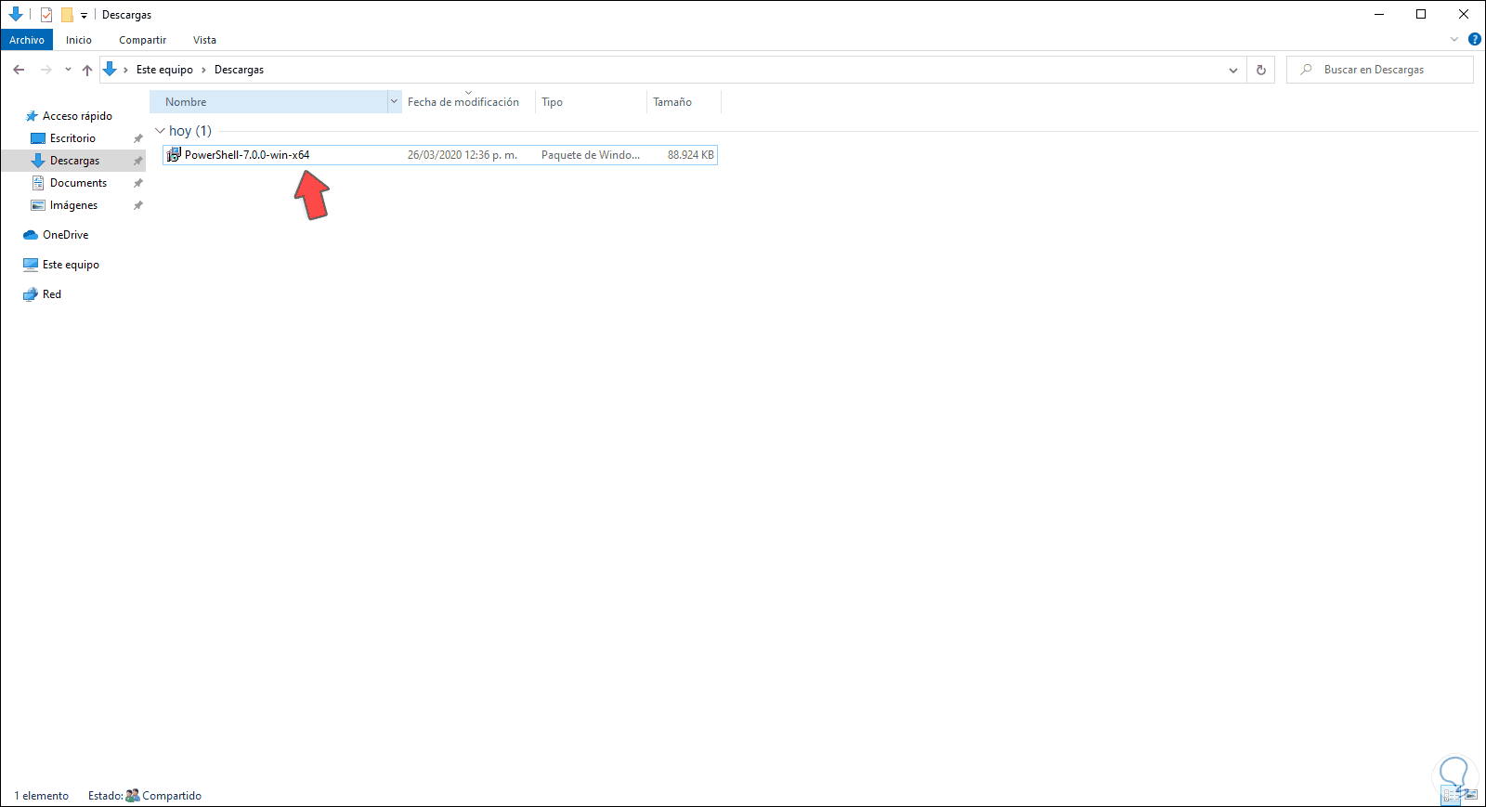This screenshot has height=807, width=1486.
Task: Collapse the hoy (1) group
Action: click(160, 131)
